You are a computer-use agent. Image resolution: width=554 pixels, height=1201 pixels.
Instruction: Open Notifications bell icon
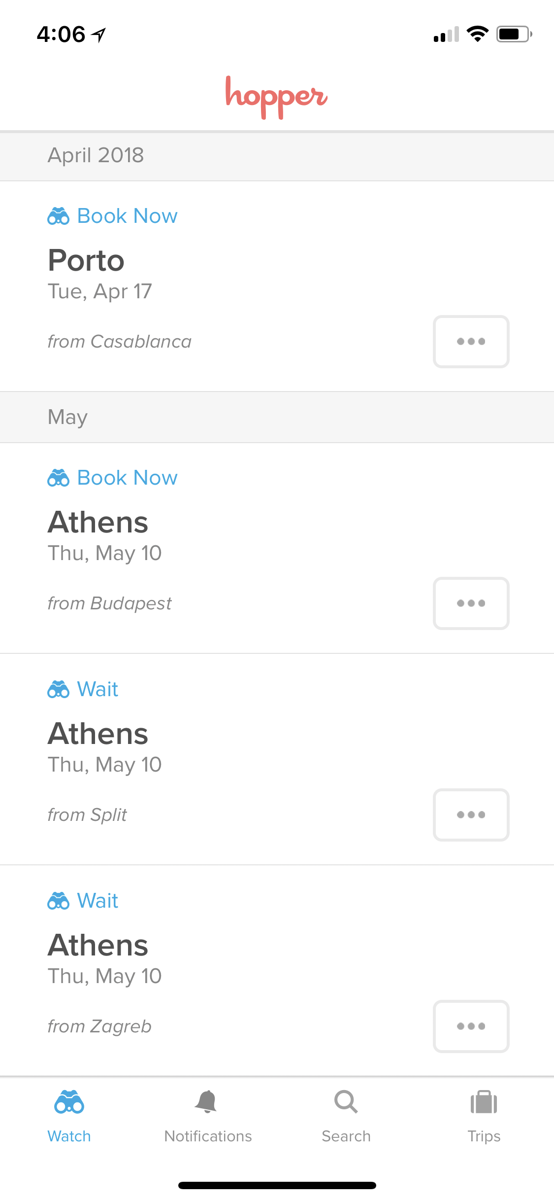206,1101
